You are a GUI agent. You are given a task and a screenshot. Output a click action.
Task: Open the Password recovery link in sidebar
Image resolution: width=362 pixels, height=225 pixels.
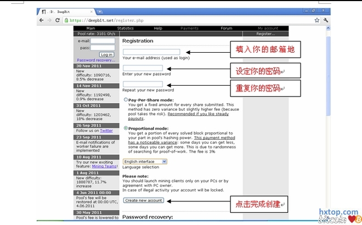96,60
